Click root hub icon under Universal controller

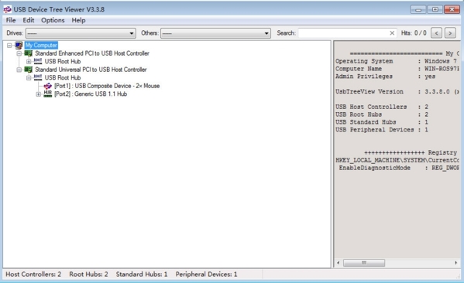coord(38,77)
